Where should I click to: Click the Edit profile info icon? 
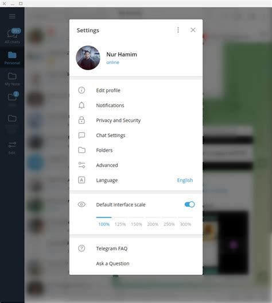[81, 90]
